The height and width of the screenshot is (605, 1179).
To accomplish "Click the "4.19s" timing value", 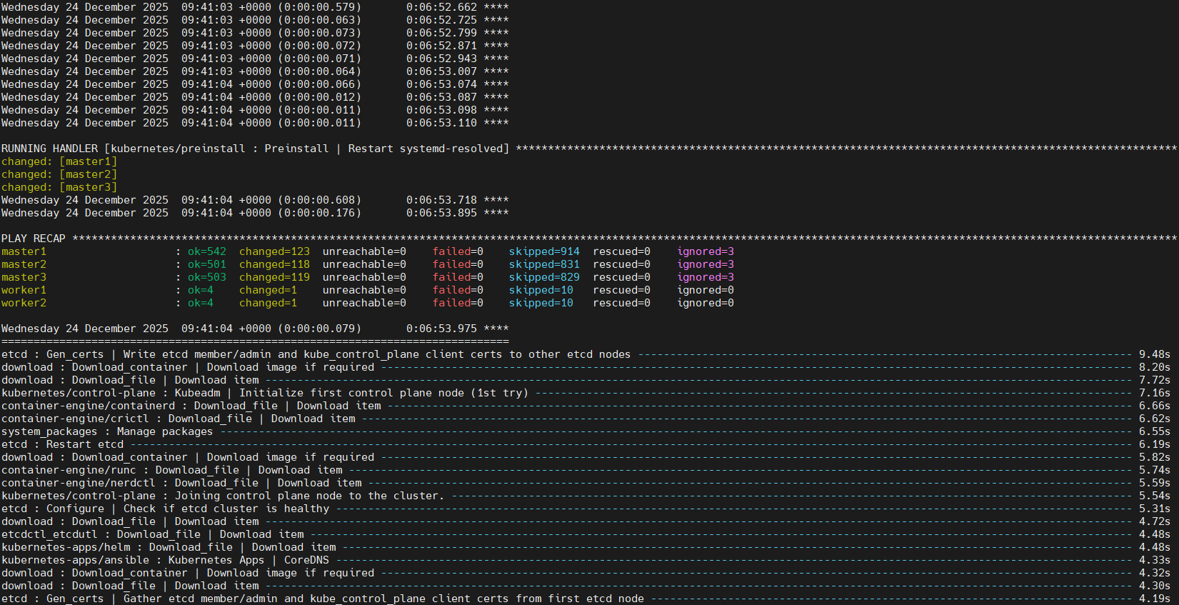I will click(1155, 599).
